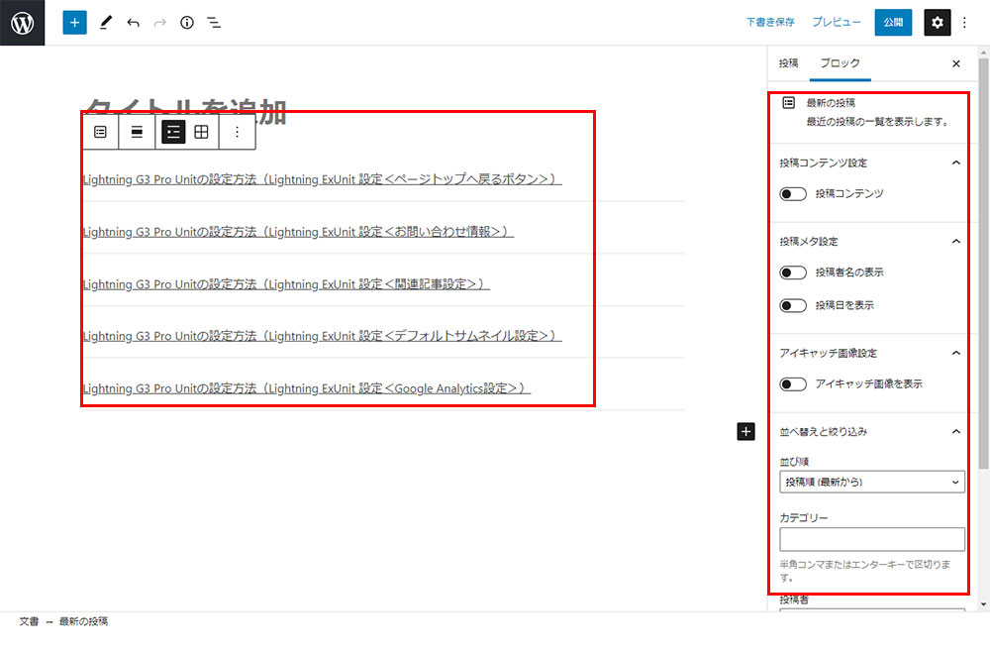This screenshot has width=990, height=654.
Task: Select the pencil Tools icon
Action: coord(106,22)
